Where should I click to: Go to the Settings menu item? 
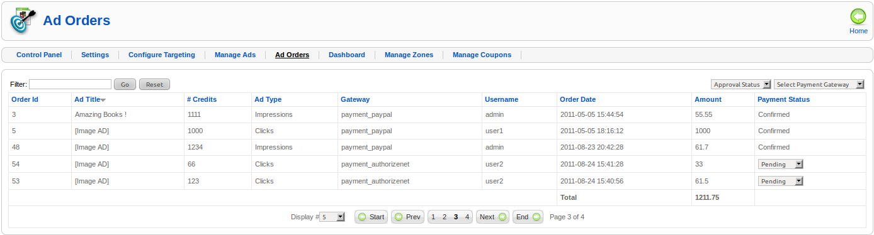pos(95,55)
